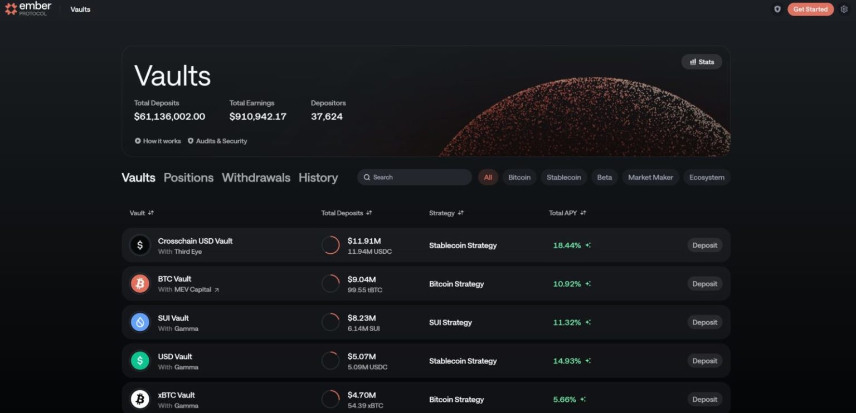Open the settings gear icon
The width and height of the screenshot is (856, 413).
pyautogui.click(x=844, y=9)
